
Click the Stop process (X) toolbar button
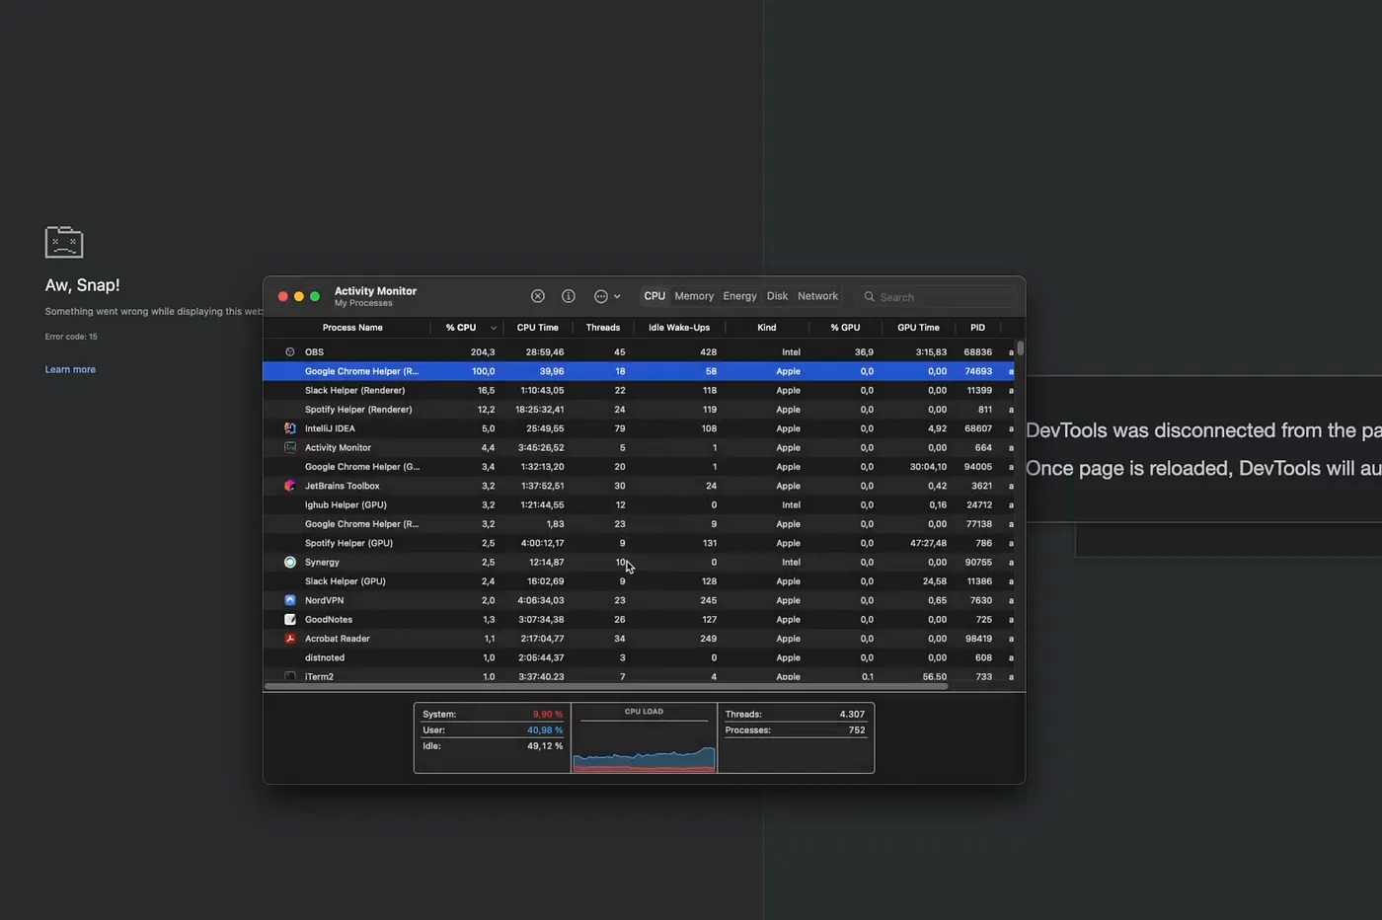(x=538, y=295)
